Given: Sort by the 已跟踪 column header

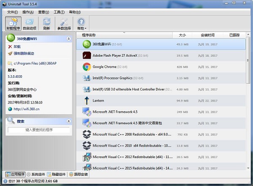Looking at the screenshot, I should pos(234,35).
